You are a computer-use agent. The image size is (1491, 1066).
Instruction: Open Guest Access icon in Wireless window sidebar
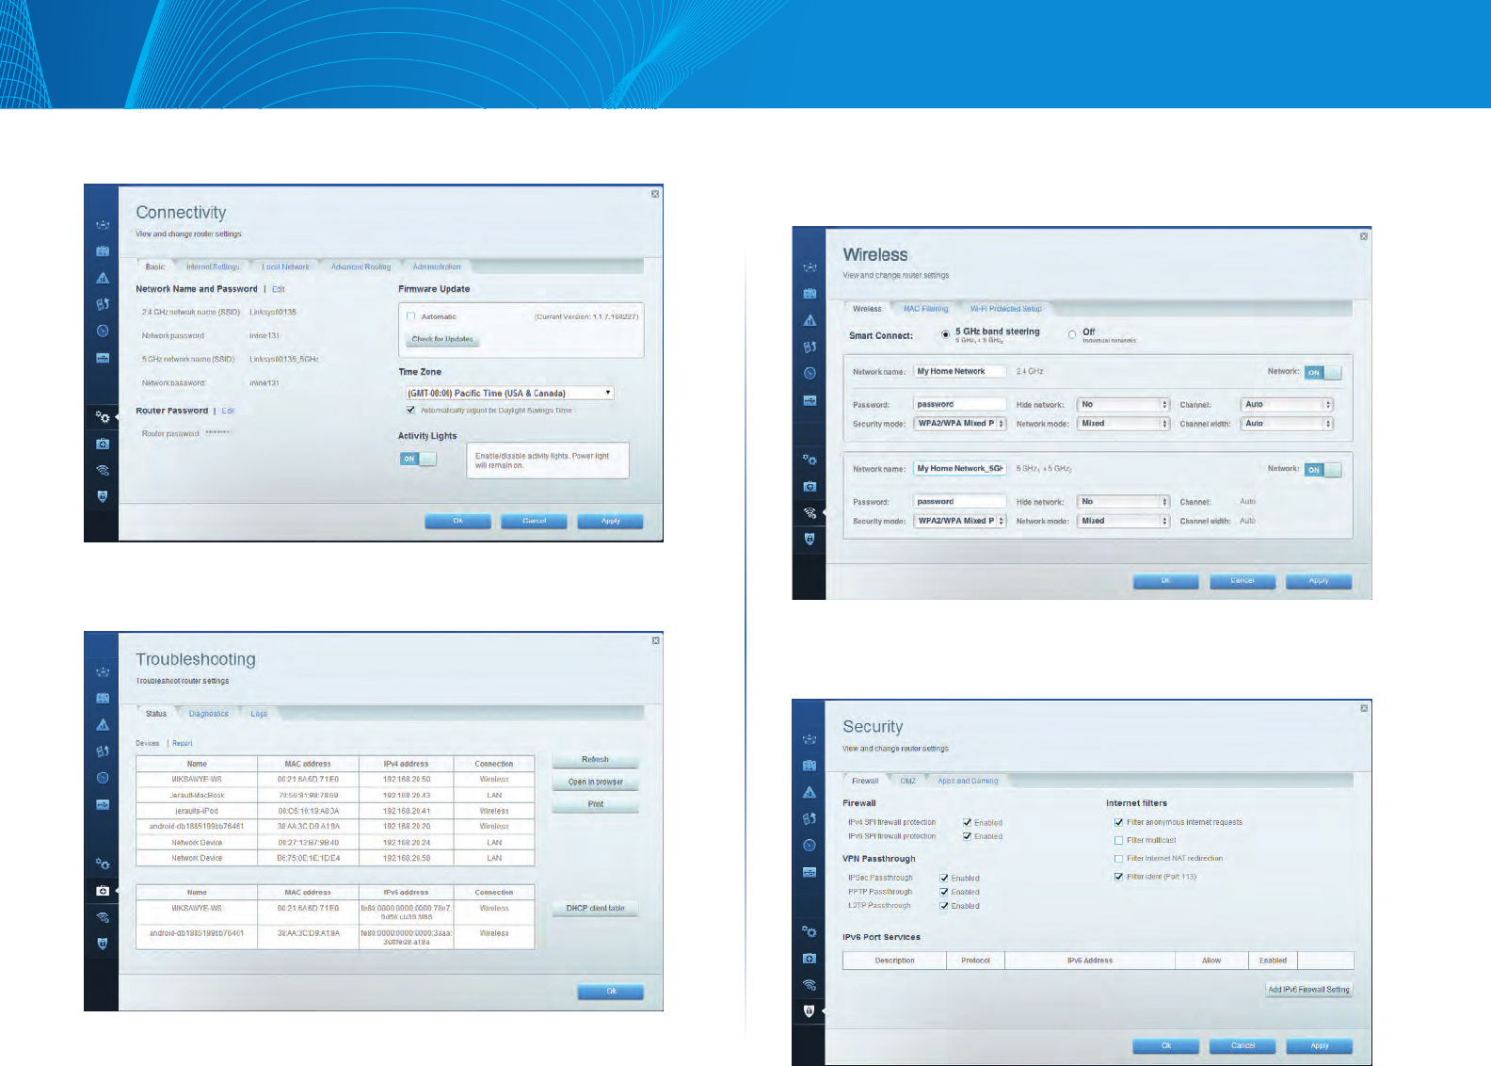810,294
